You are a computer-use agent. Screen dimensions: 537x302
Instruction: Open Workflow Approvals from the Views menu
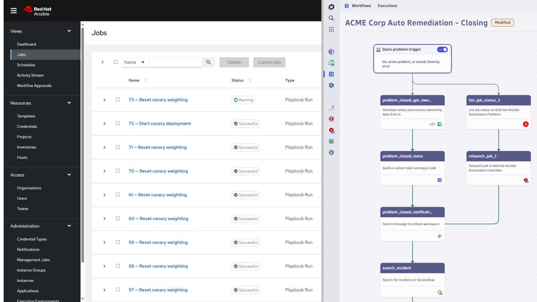point(34,86)
